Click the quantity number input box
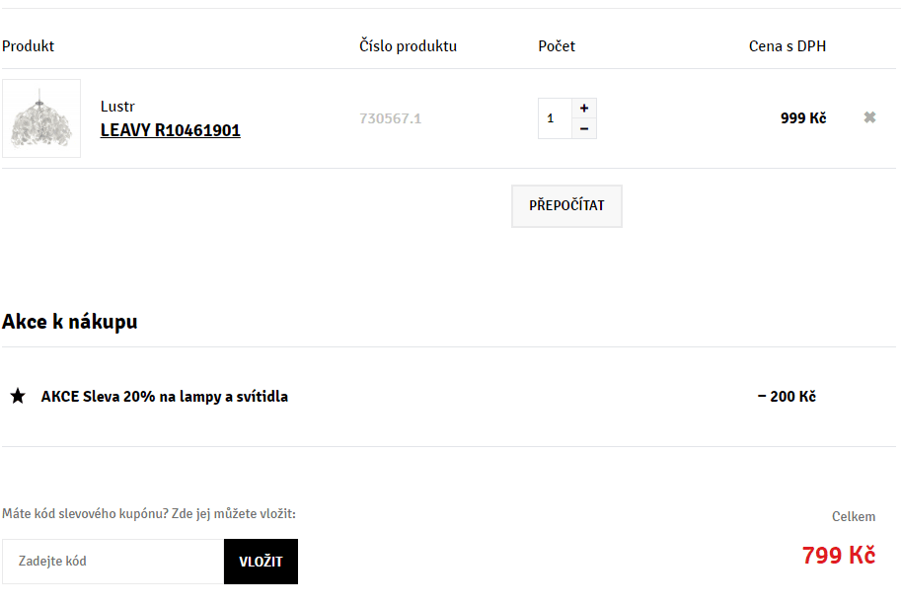Viewport: 901px width, 605px height. [554, 118]
